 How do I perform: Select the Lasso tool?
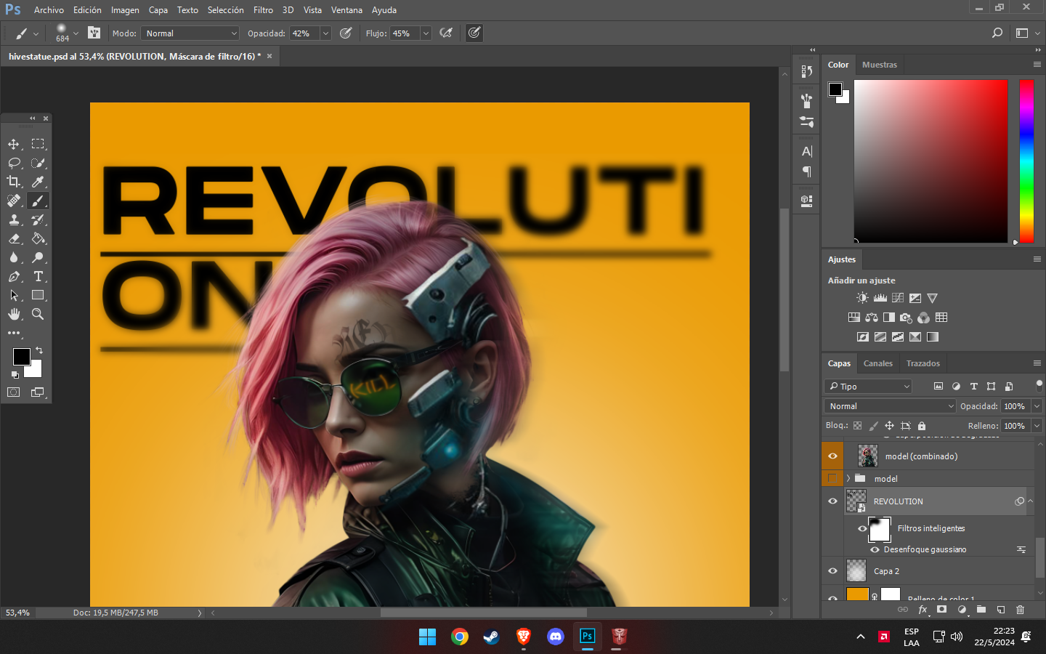coord(14,163)
